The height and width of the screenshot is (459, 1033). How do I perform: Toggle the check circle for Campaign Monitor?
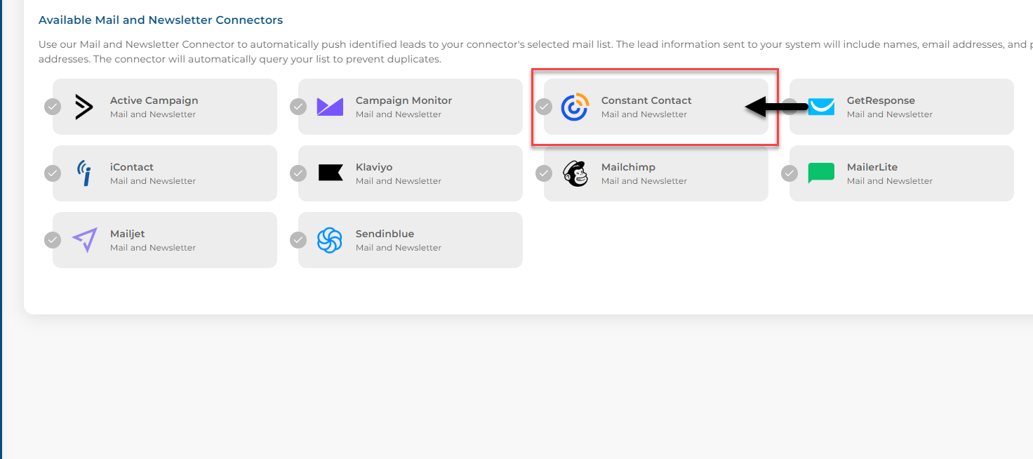[x=298, y=107]
